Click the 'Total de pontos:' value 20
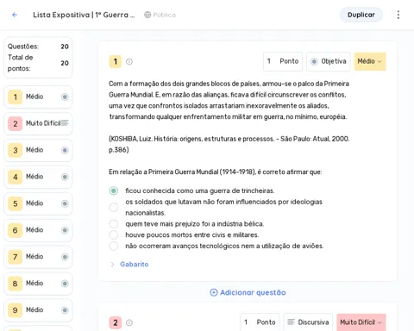Screen dimensions: 414x331 [x=65, y=63]
